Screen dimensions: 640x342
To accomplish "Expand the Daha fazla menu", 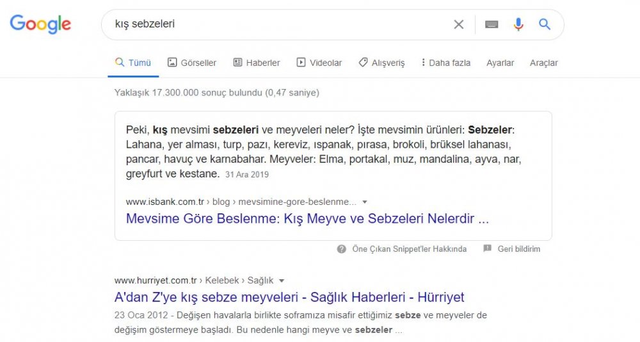I will [445, 63].
